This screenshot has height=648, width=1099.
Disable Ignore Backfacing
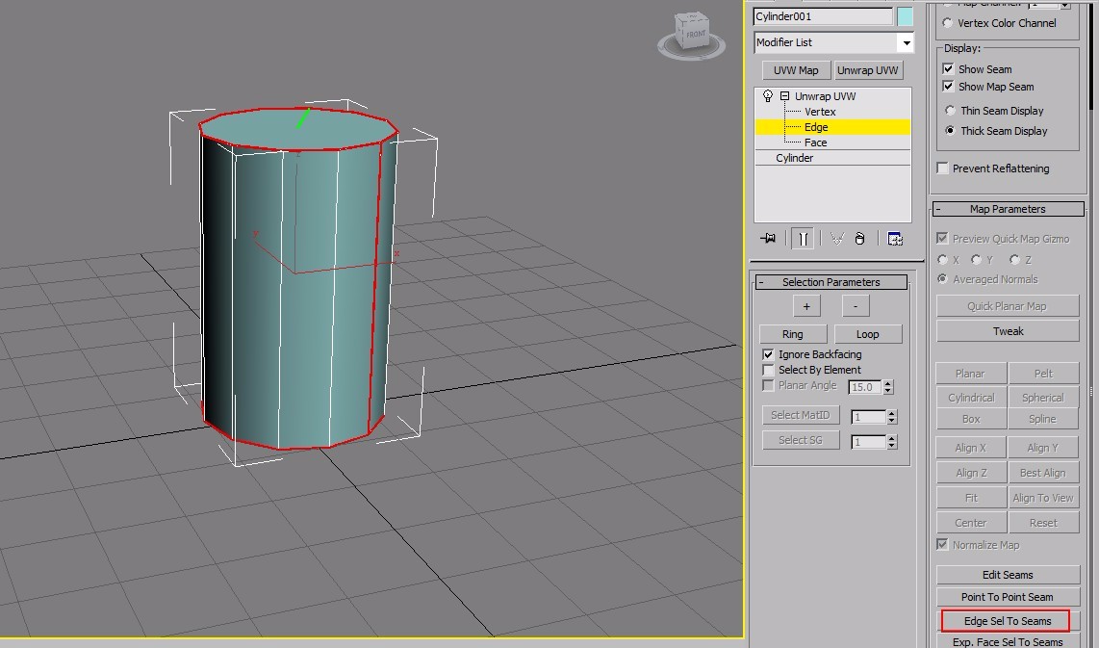click(x=768, y=353)
